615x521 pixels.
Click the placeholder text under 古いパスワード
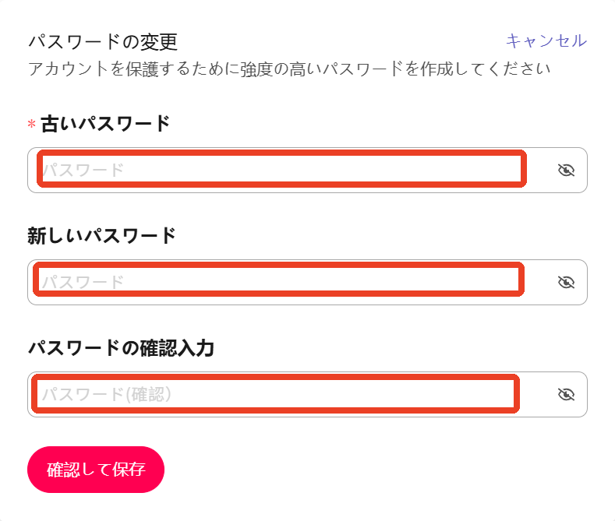[83, 170]
